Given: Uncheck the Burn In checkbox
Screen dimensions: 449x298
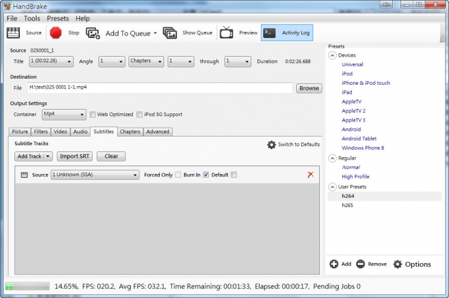Looking at the screenshot, I should click(x=206, y=175).
